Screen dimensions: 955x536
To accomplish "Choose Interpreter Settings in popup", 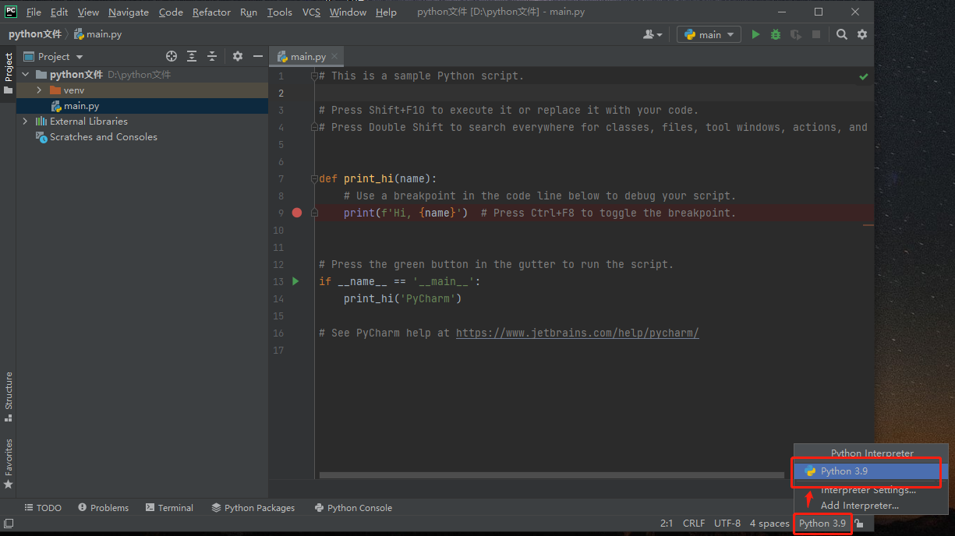I will pyautogui.click(x=872, y=490).
